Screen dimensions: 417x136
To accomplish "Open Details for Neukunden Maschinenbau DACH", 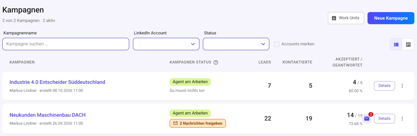I will tap(384, 119).
